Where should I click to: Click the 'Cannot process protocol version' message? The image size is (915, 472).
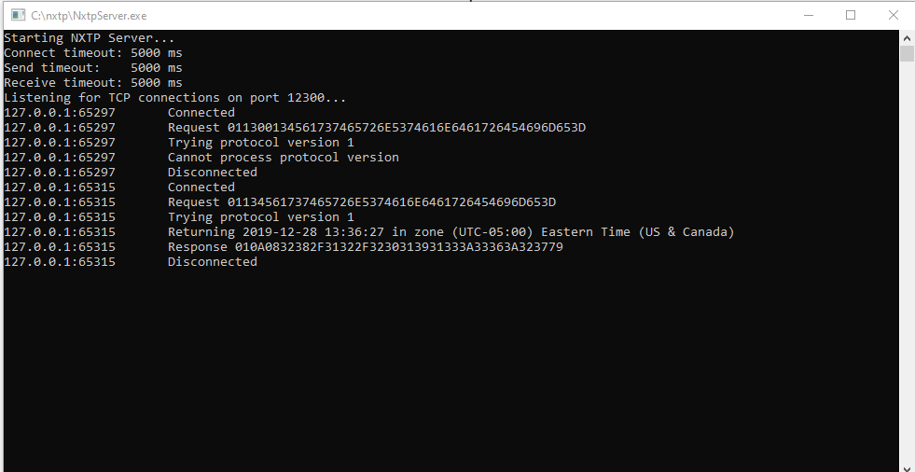click(284, 158)
